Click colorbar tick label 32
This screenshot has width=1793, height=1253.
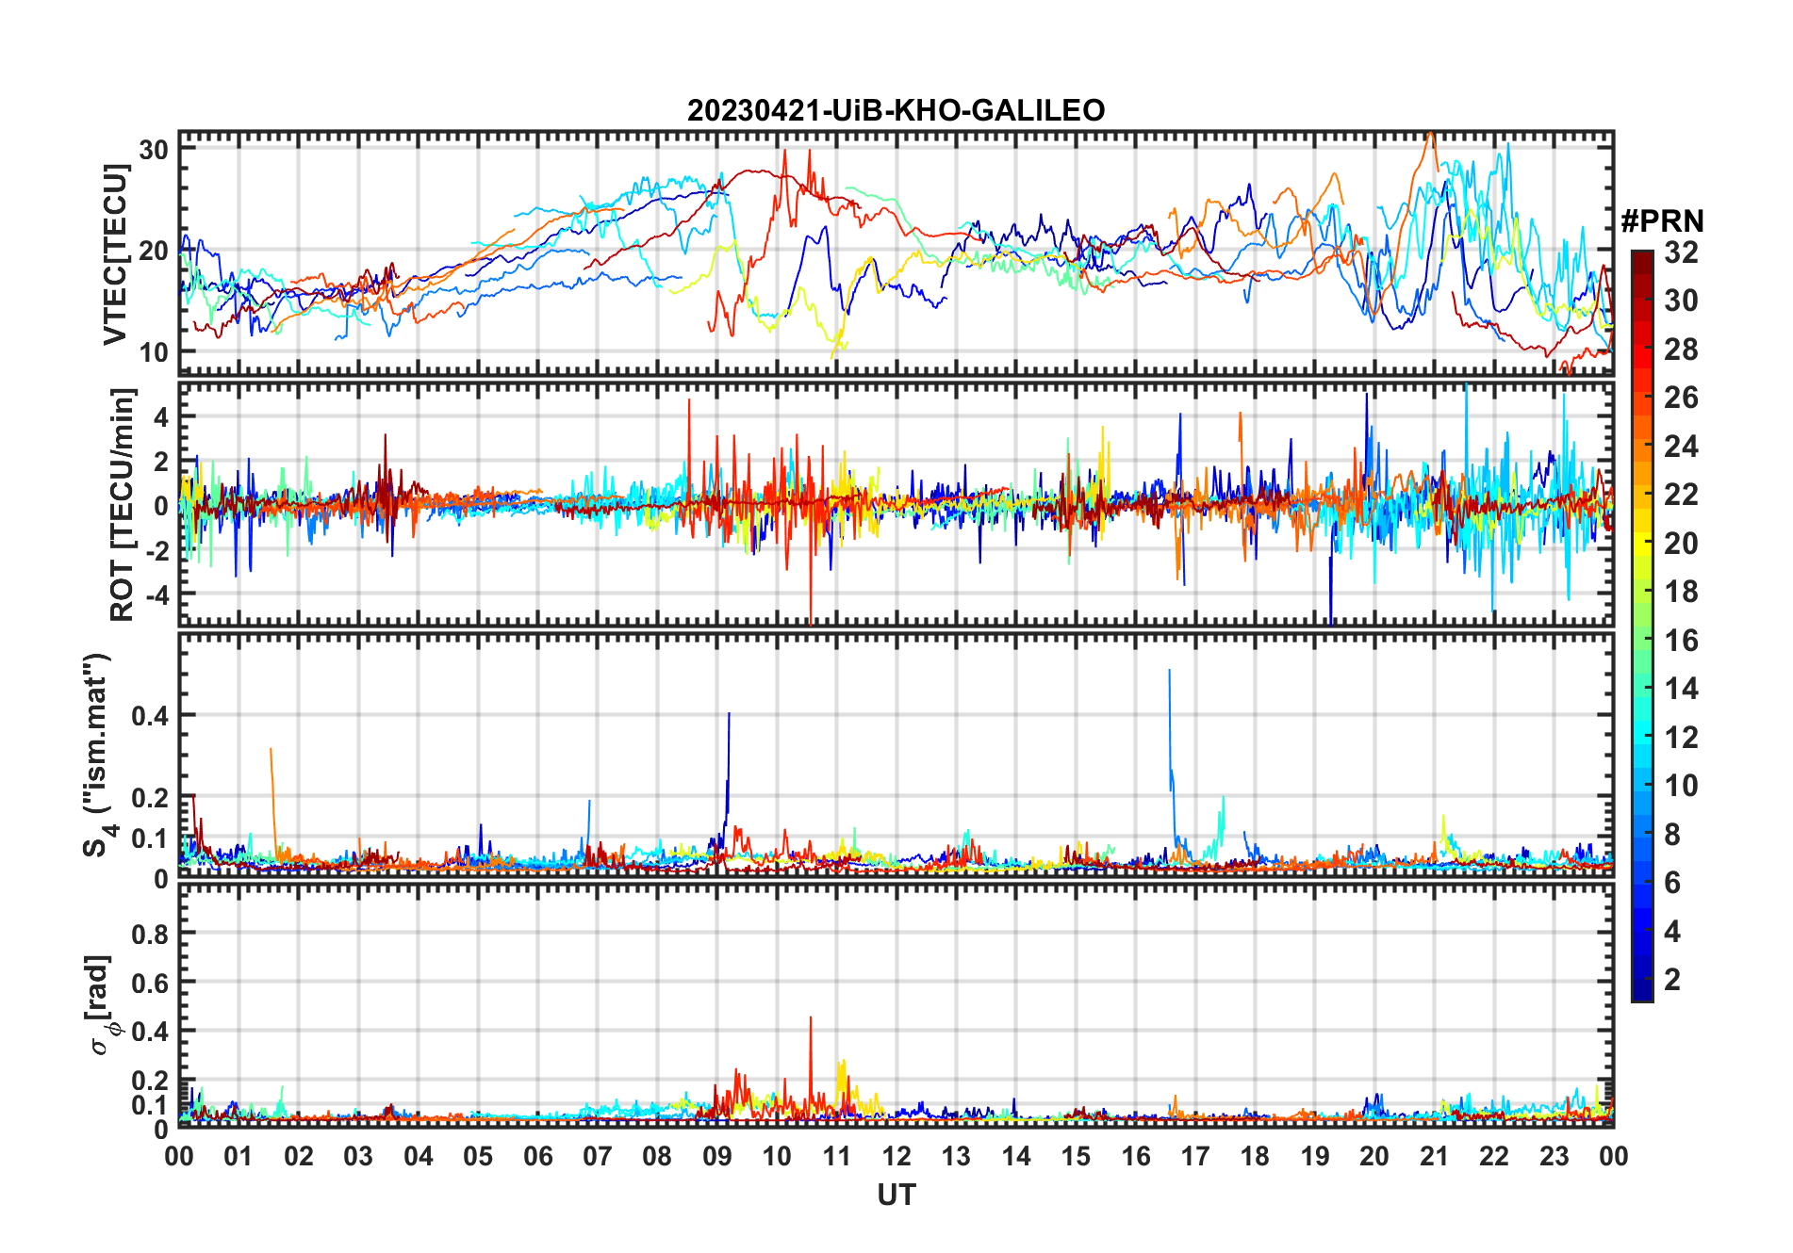(x=1681, y=252)
